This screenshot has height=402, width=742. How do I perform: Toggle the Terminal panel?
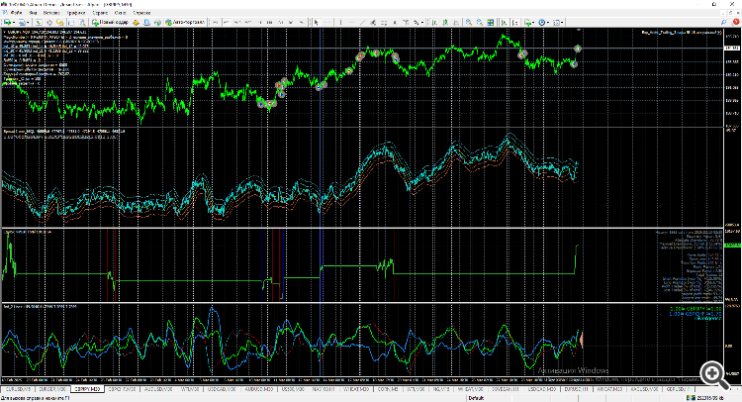(71, 22)
